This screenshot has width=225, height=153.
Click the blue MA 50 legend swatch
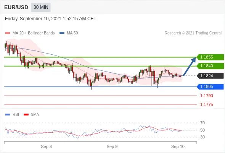click(x=62, y=33)
